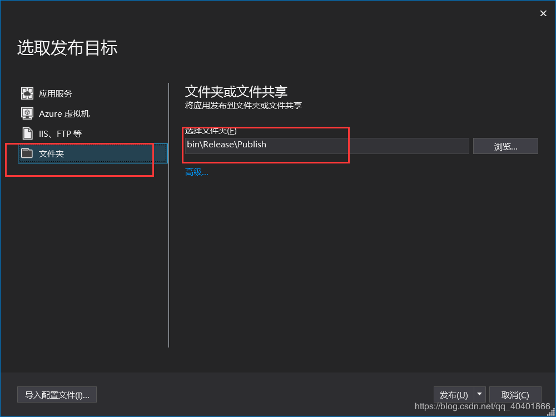Click the bin\Release\Publish path field
Screen dimensions: 556x417
click(x=278, y=146)
